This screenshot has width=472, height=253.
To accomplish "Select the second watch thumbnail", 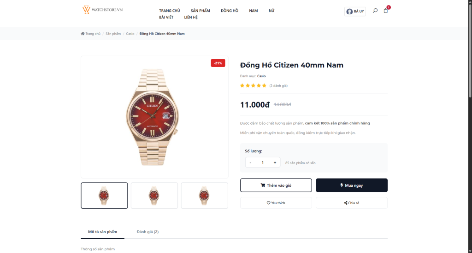I will (154, 195).
